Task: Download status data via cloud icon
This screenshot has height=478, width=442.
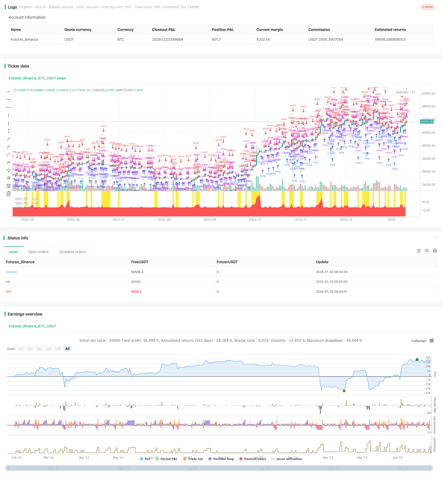Action: [x=427, y=251]
